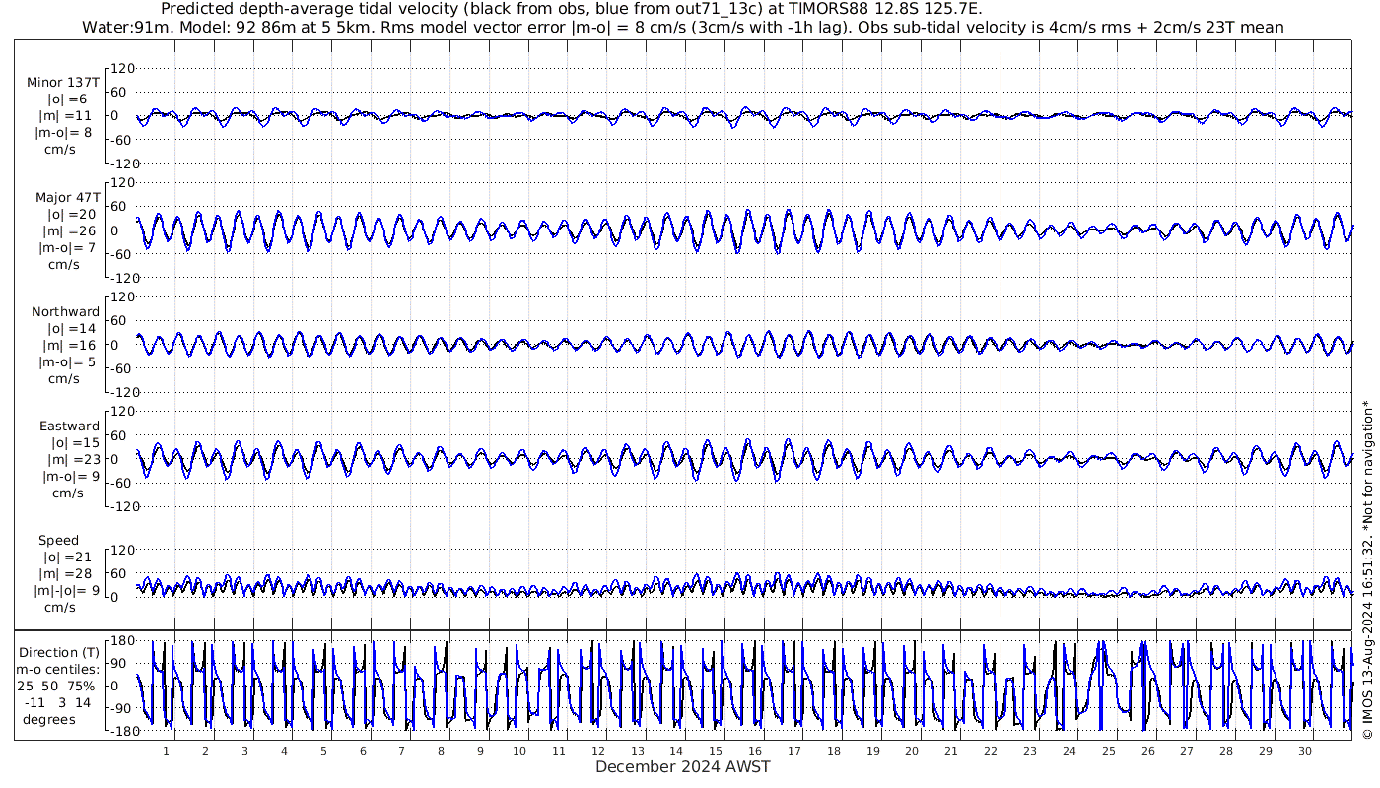Click day '22' on the date axis

coord(991,751)
